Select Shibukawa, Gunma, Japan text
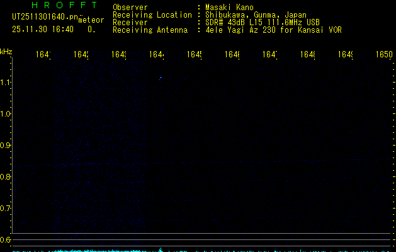This screenshot has width=396, height=252. pos(256,15)
